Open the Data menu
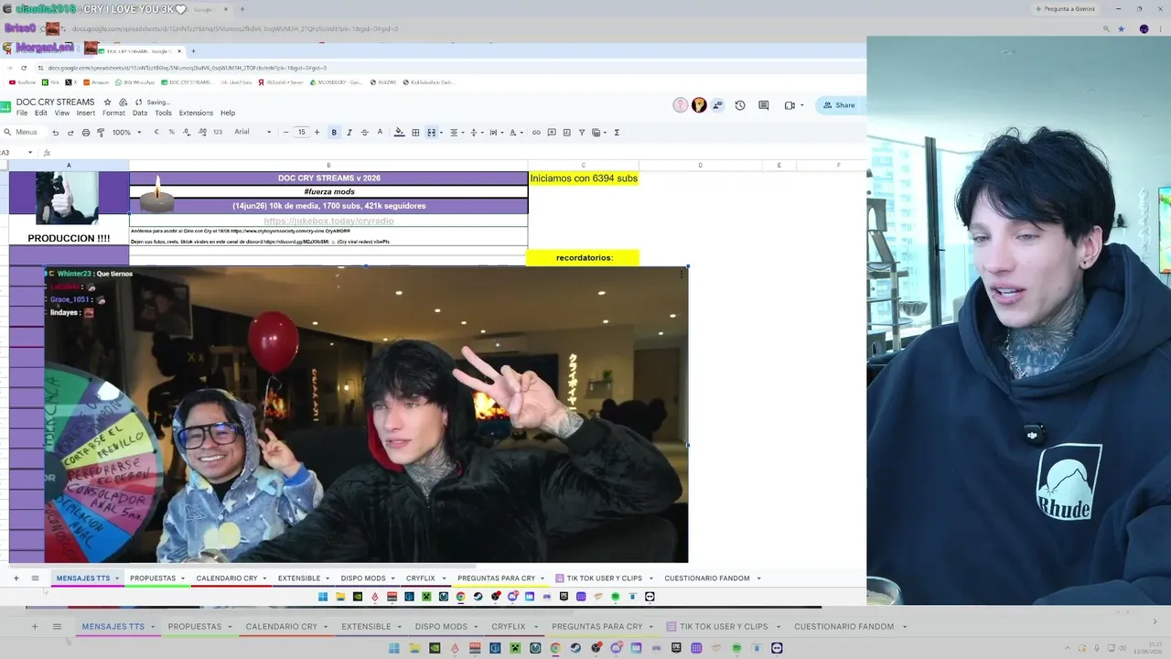Image resolution: width=1171 pixels, height=659 pixels. pyautogui.click(x=140, y=113)
